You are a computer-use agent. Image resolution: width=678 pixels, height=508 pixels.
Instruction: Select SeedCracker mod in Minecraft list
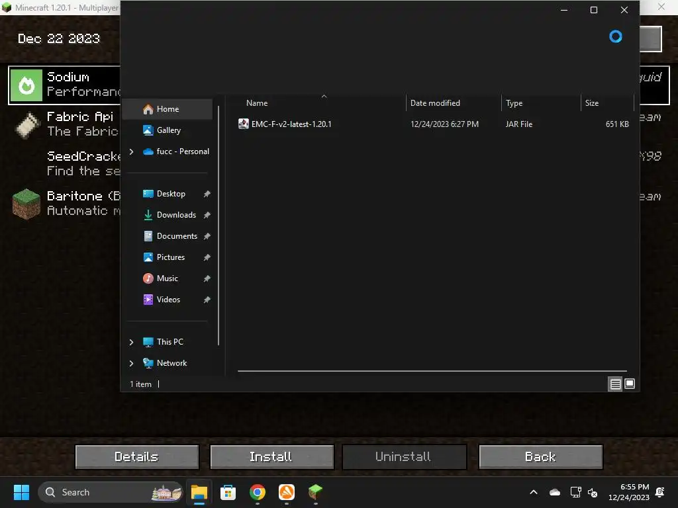64,164
